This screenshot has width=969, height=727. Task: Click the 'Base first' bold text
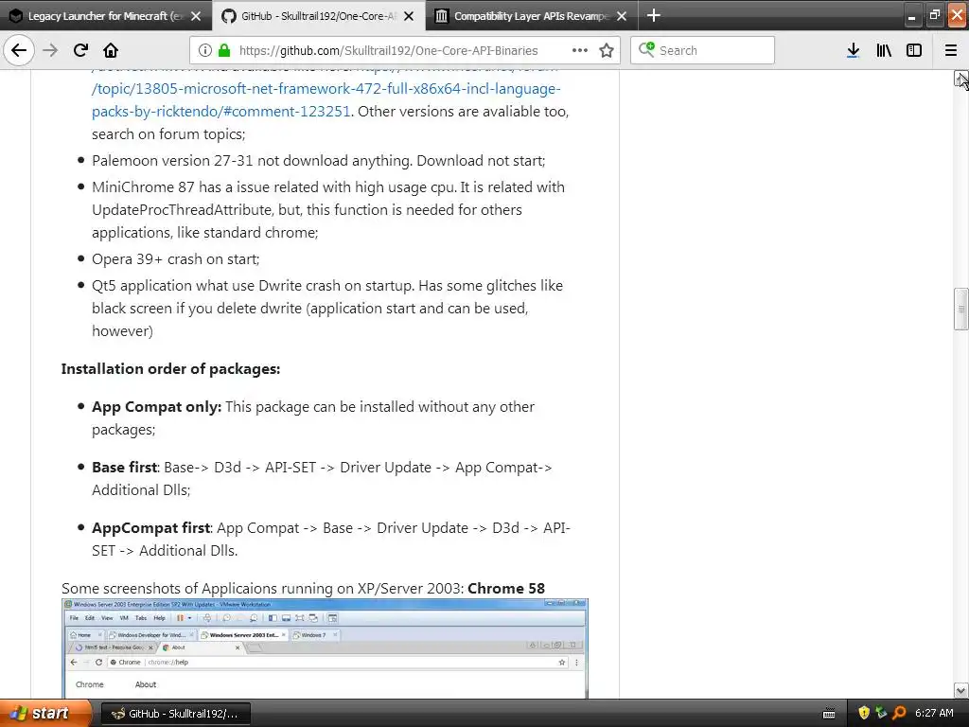124,468
